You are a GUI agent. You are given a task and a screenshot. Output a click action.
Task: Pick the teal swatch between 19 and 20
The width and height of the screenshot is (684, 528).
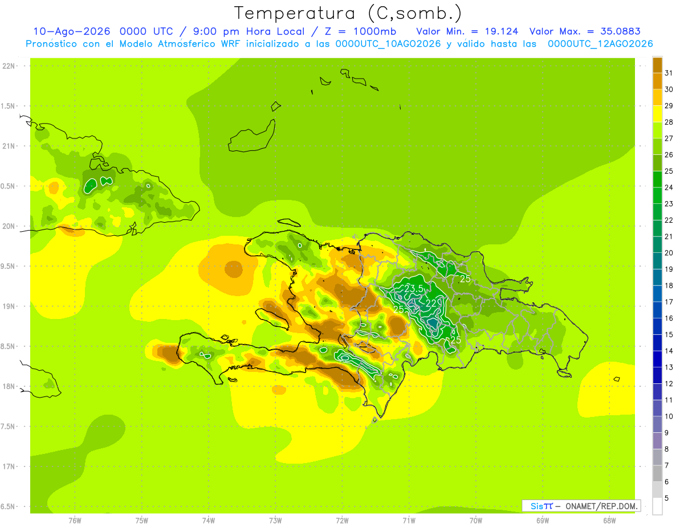[x=657, y=261]
